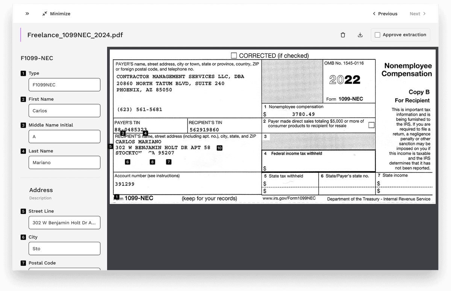Viewport: 451px width, 291px height.
Task: Click the First Name badge numbered 2
Action: pyautogui.click(x=23, y=100)
